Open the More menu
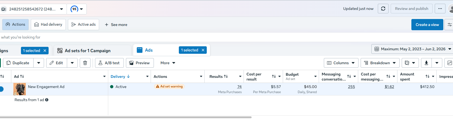This screenshot has height=126, width=453. pos(168,63)
